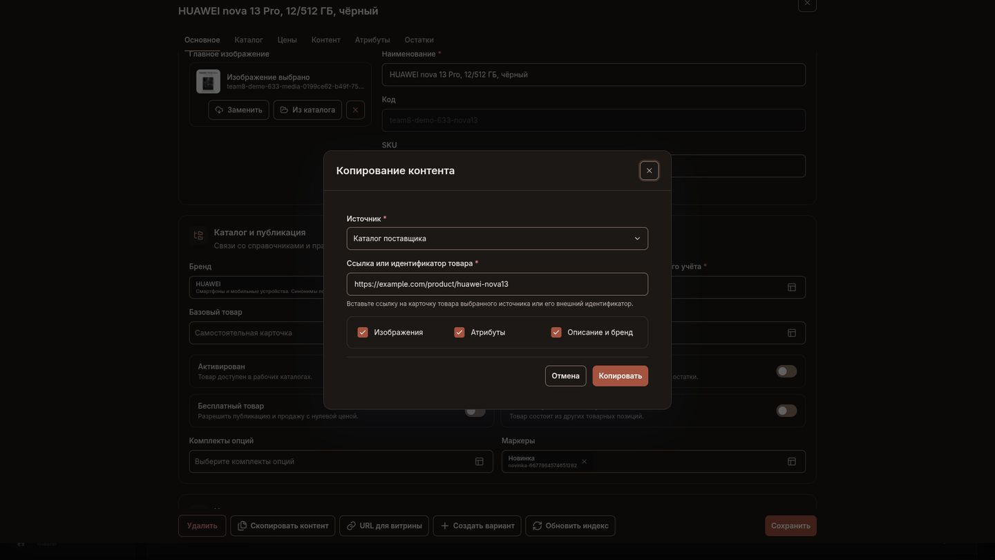Click the Создать вариант button

tap(477, 526)
